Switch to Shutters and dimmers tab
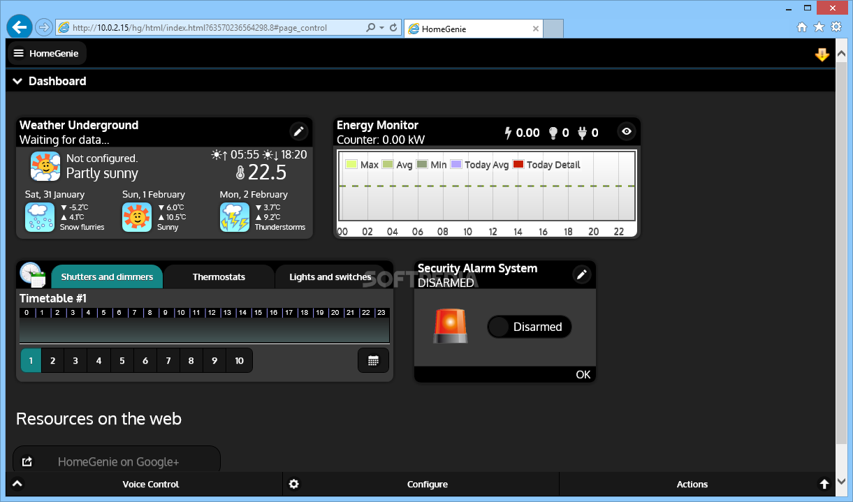This screenshot has height=502, width=853. (x=107, y=276)
